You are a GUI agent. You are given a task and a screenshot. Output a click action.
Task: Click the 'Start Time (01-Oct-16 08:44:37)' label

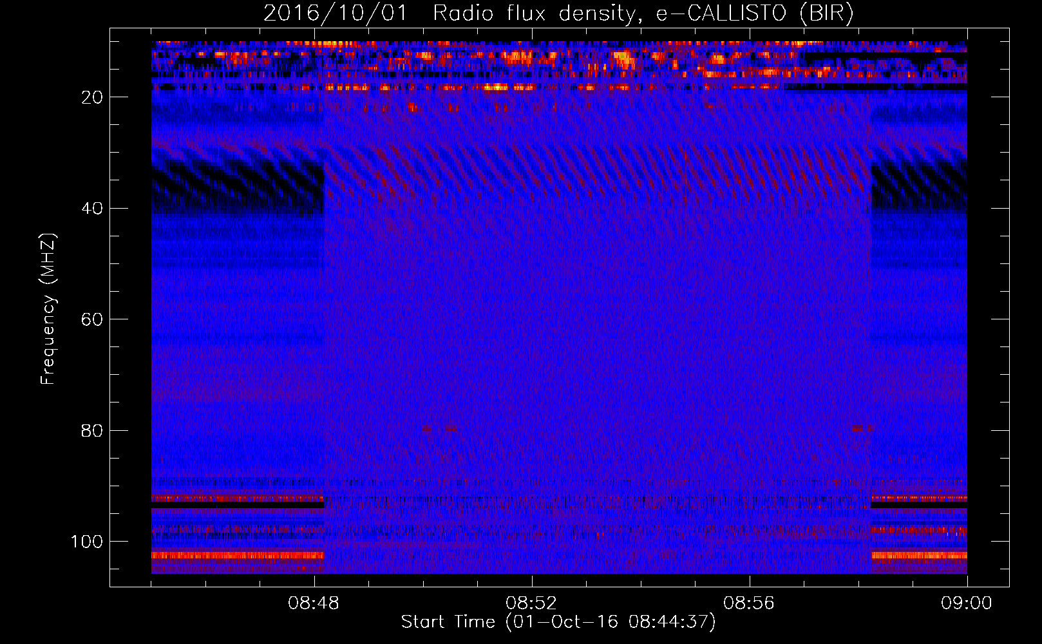(558, 621)
